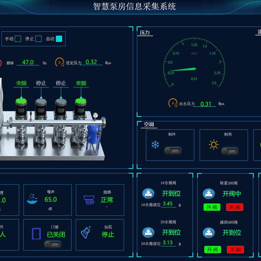Click the 加药 status 停止
The image size is (261, 261).
click(x=108, y=235)
